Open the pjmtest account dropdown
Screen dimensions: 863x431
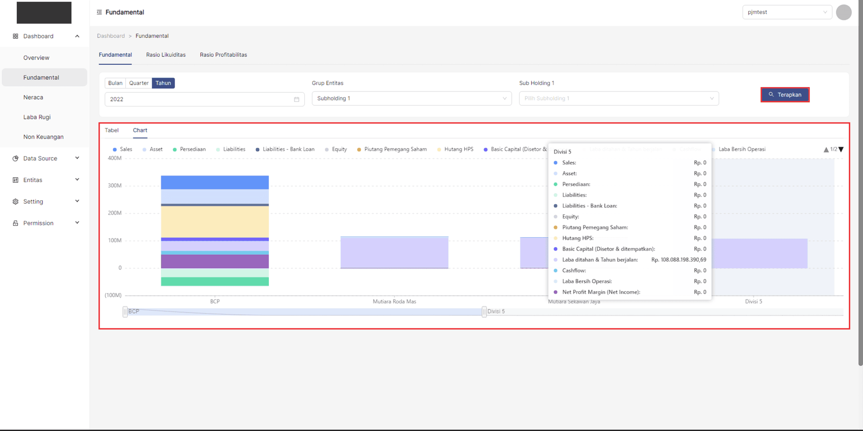[787, 12]
